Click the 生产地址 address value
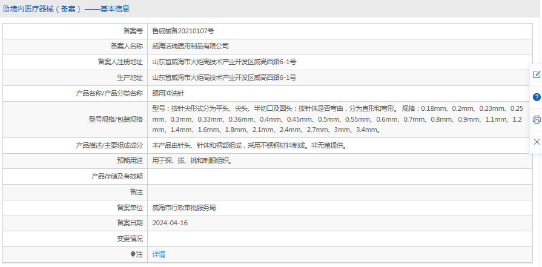 (224, 77)
